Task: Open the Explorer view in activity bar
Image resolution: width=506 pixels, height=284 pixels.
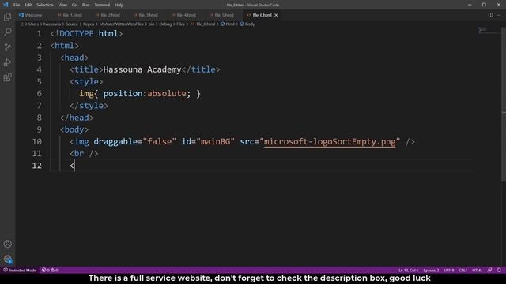Action: (x=7, y=17)
